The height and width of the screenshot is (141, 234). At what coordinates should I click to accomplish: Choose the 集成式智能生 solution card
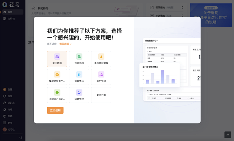(x=57, y=77)
